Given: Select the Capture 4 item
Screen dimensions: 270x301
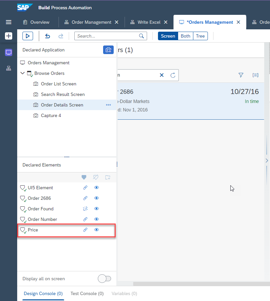Looking at the screenshot, I should click(x=67, y=116).
